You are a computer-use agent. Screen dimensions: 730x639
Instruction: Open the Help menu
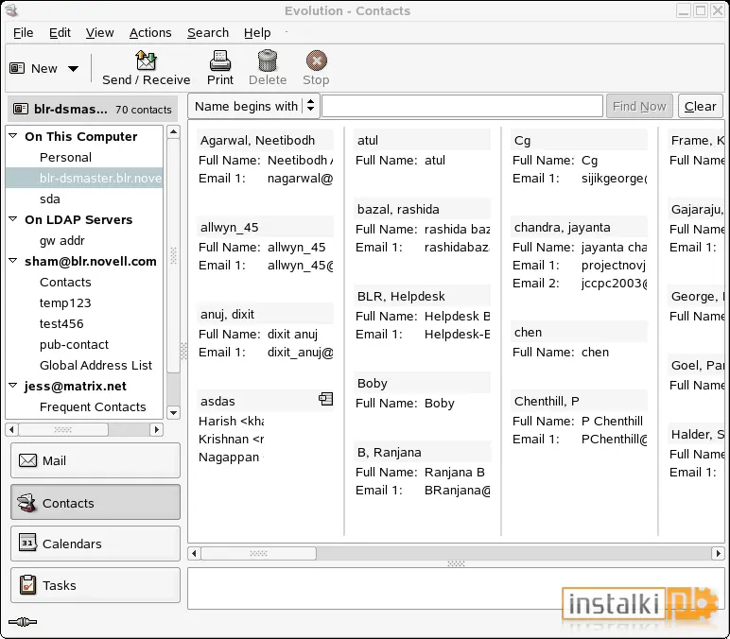point(257,32)
